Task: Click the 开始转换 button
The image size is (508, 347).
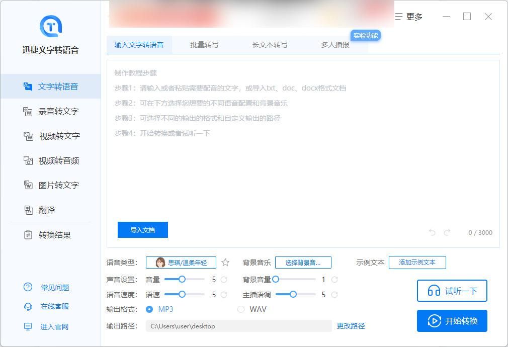Action: (452, 321)
